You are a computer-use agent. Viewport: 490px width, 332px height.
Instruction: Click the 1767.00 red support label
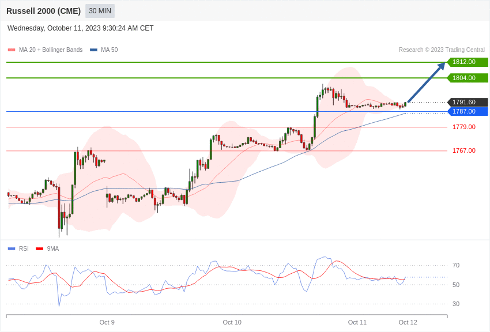point(464,151)
